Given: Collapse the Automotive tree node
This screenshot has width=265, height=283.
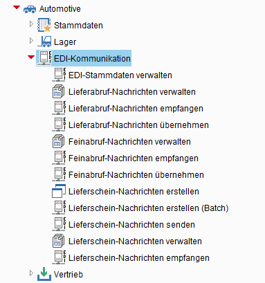Looking at the screenshot, I should pos(17,8).
